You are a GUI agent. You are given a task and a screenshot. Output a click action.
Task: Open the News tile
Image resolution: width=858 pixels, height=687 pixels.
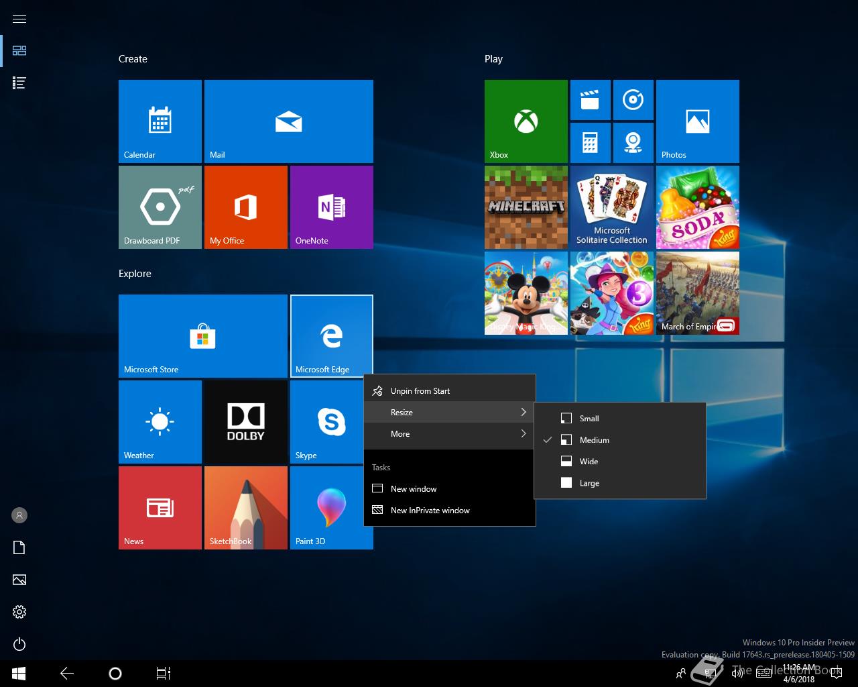160,508
